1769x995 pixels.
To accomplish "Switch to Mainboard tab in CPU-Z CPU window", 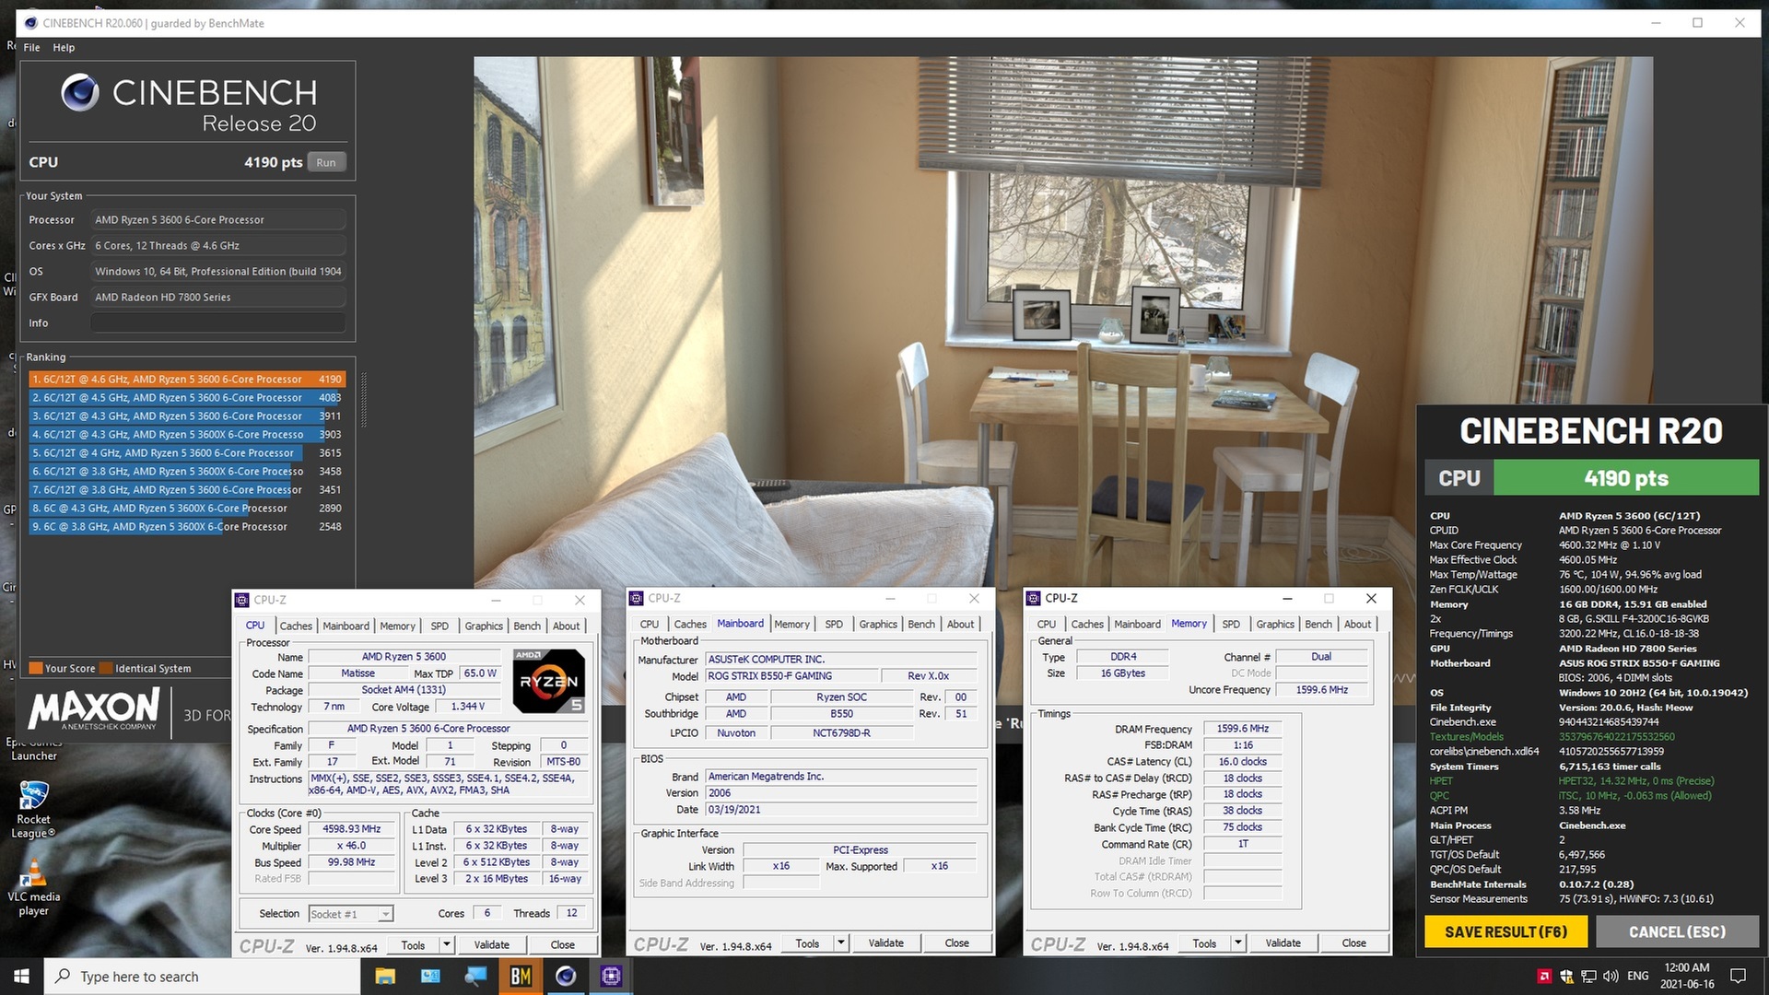I will 346,626.
